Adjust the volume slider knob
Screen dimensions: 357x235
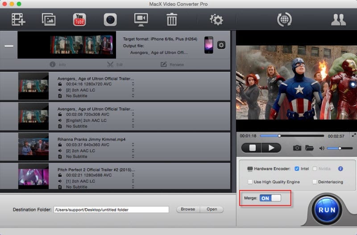[x=340, y=148]
